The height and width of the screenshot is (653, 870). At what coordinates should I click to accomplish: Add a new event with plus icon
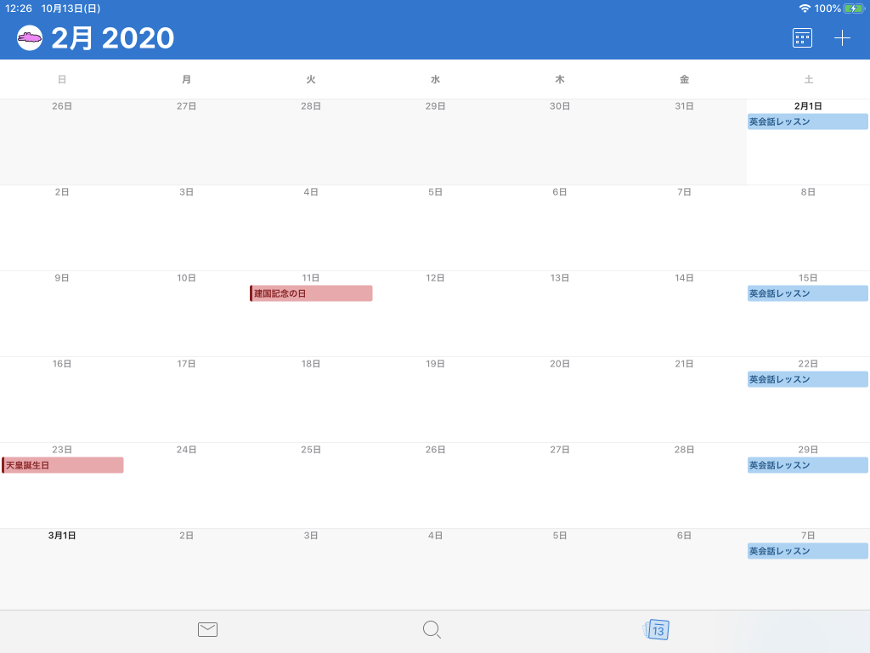(x=842, y=38)
